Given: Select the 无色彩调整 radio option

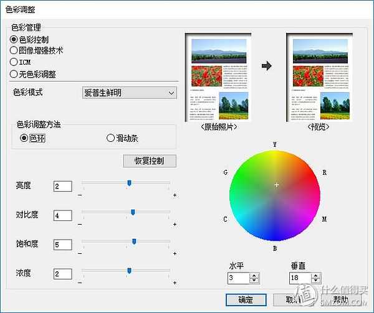Looking at the screenshot, I should click(x=14, y=73).
